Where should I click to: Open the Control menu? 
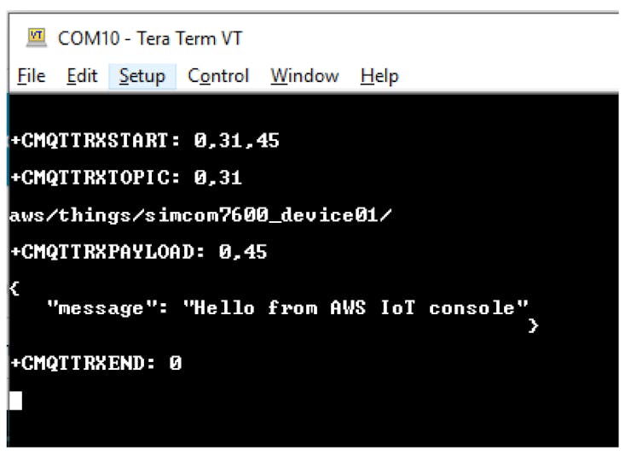click(x=218, y=76)
